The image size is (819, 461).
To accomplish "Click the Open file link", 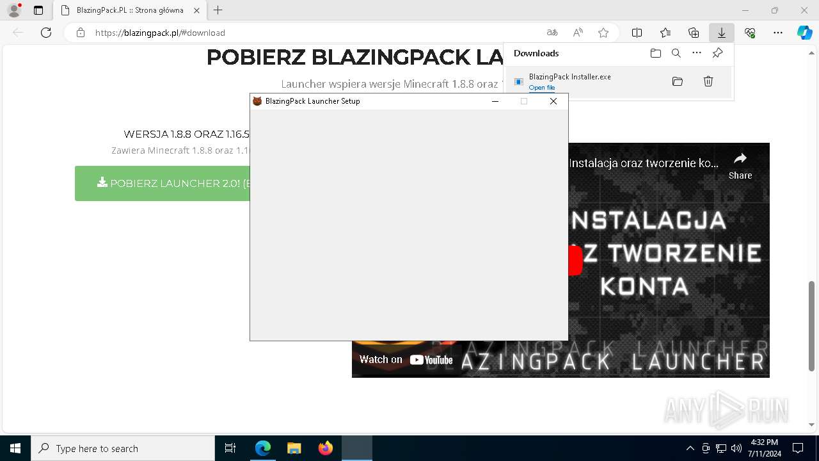I will 541,88.
